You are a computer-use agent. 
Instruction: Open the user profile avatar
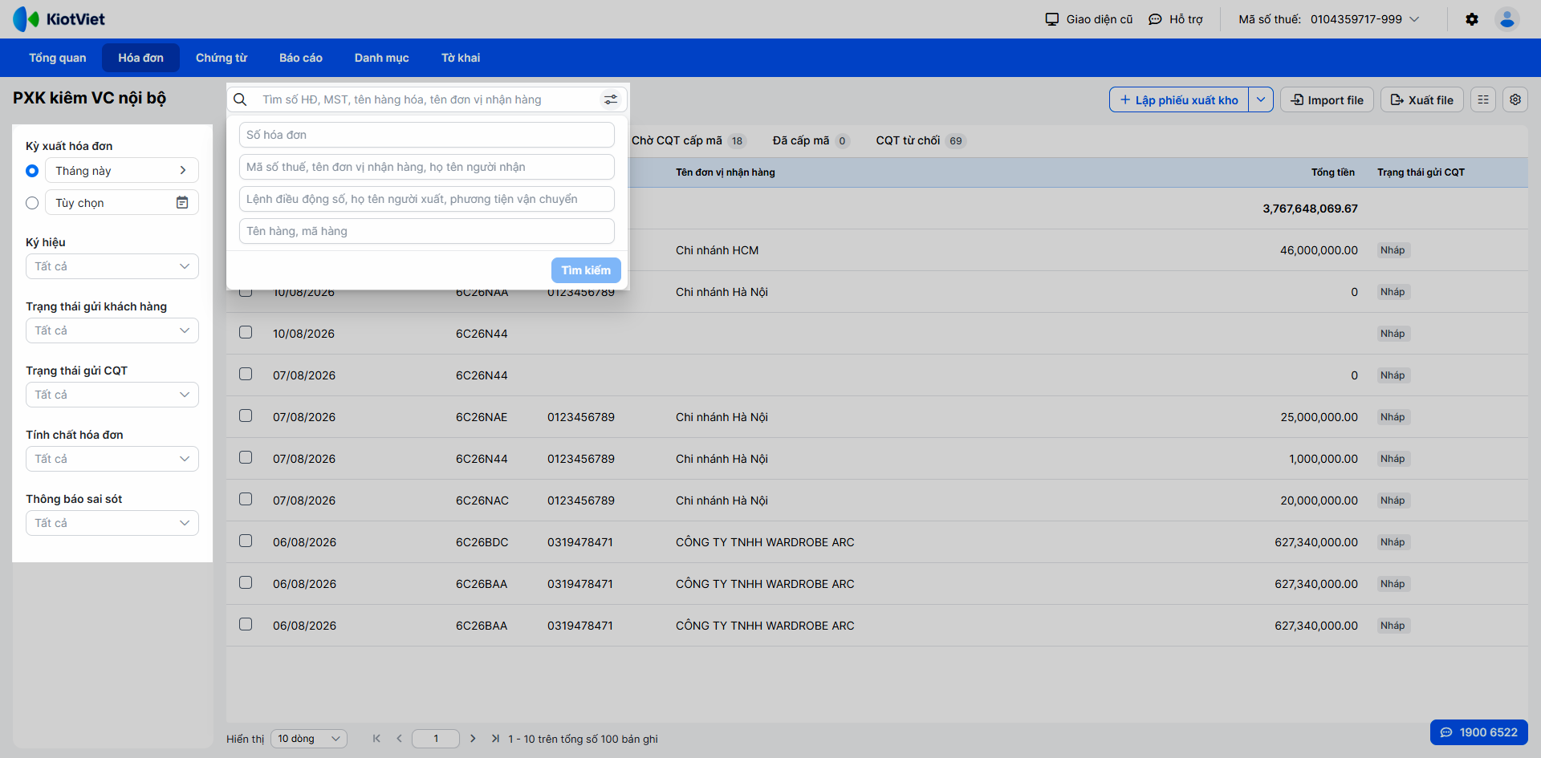(1507, 19)
